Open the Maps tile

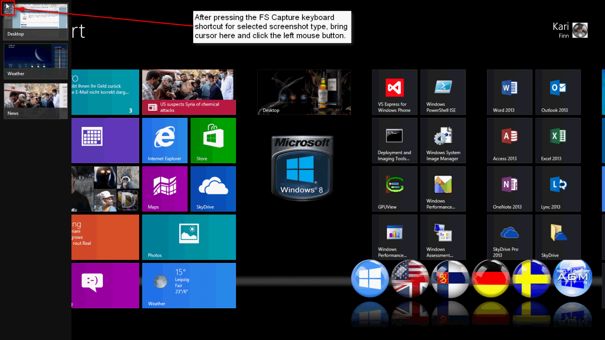click(165, 189)
